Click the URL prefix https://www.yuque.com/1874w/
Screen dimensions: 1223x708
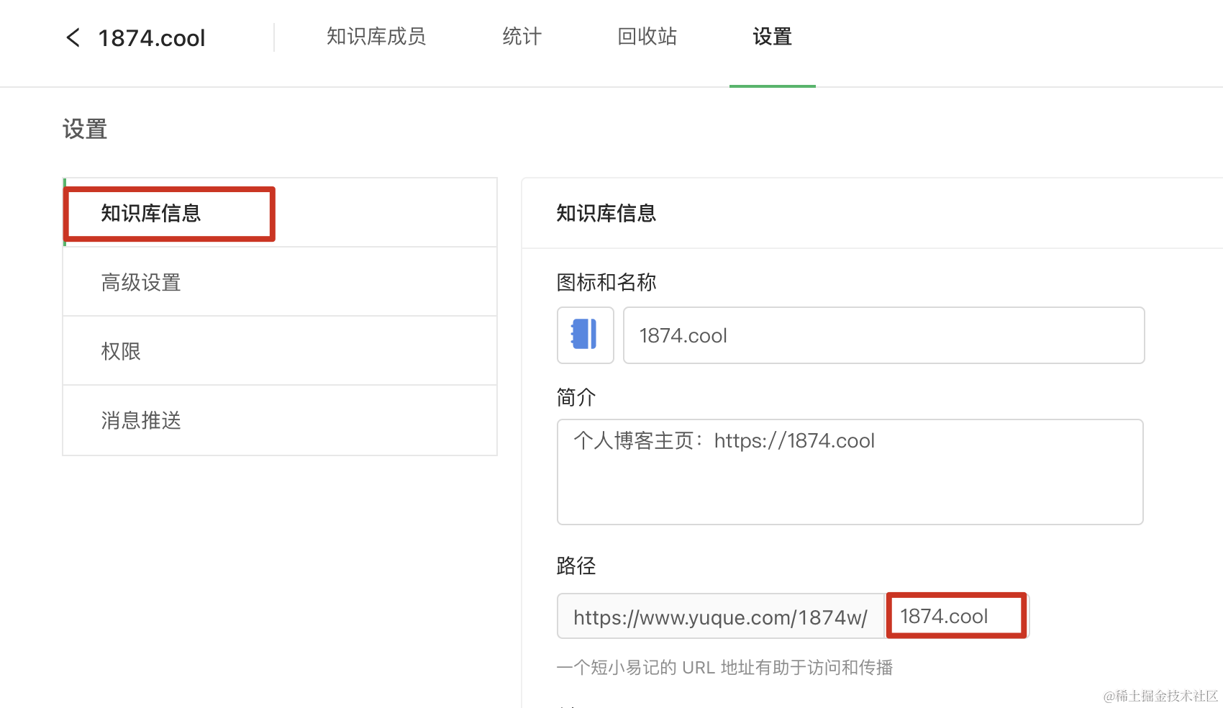pyautogui.click(x=720, y=617)
